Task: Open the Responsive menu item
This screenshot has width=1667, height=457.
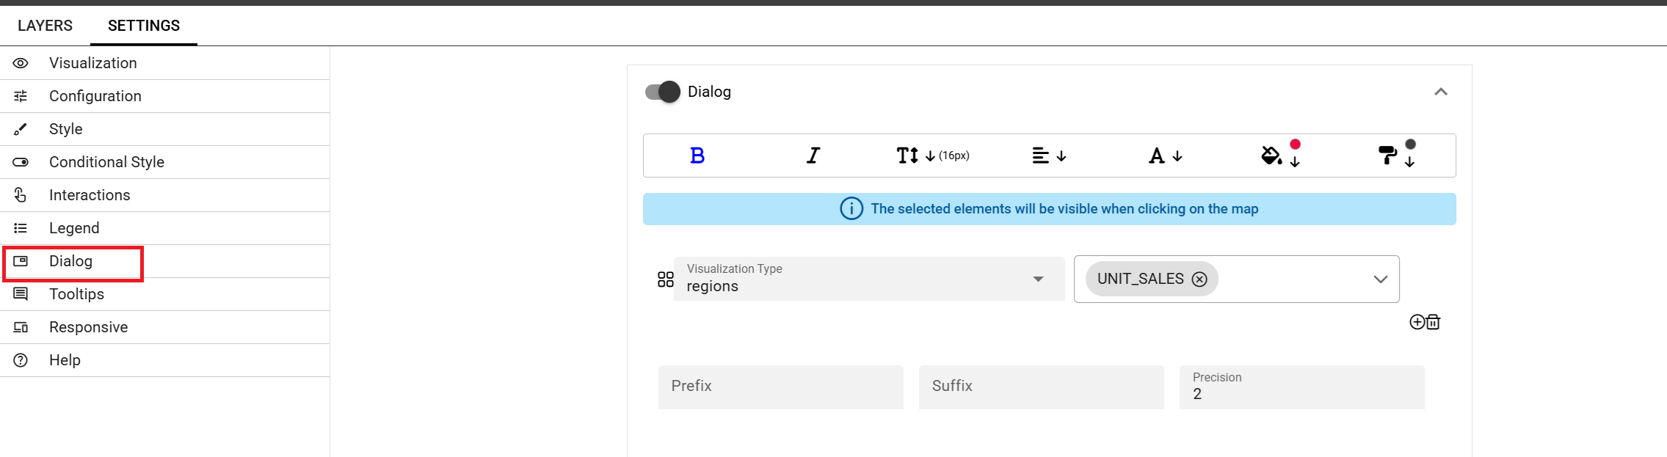Action: click(164, 327)
